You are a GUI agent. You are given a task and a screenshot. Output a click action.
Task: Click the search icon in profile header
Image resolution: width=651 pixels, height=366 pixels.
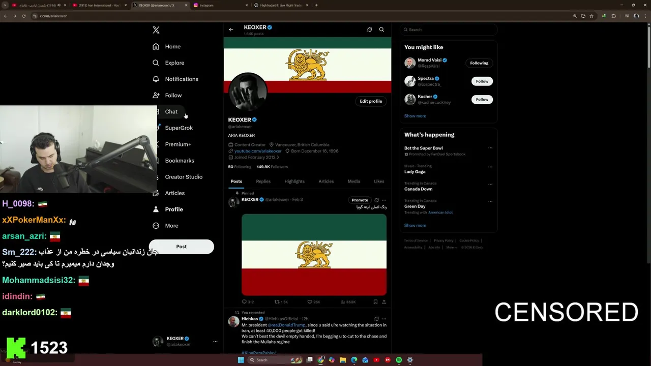pyautogui.click(x=381, y=29)
